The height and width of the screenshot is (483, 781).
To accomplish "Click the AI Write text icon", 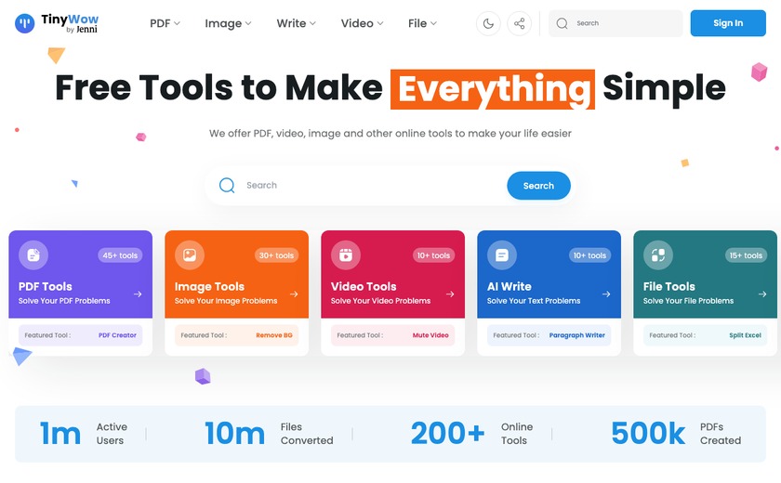I will point(502,255).
